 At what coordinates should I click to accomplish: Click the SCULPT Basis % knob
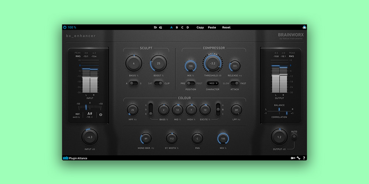pos(134,63)
